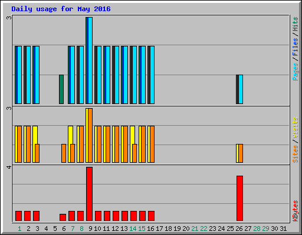Click day label "10" on the x-axis

[97, 229]
